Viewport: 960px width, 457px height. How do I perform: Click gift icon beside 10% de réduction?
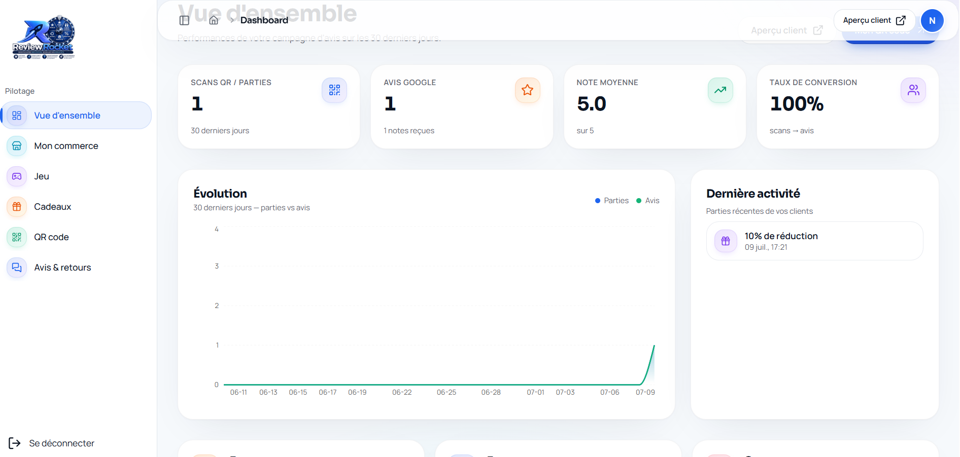tap(726, 241)
